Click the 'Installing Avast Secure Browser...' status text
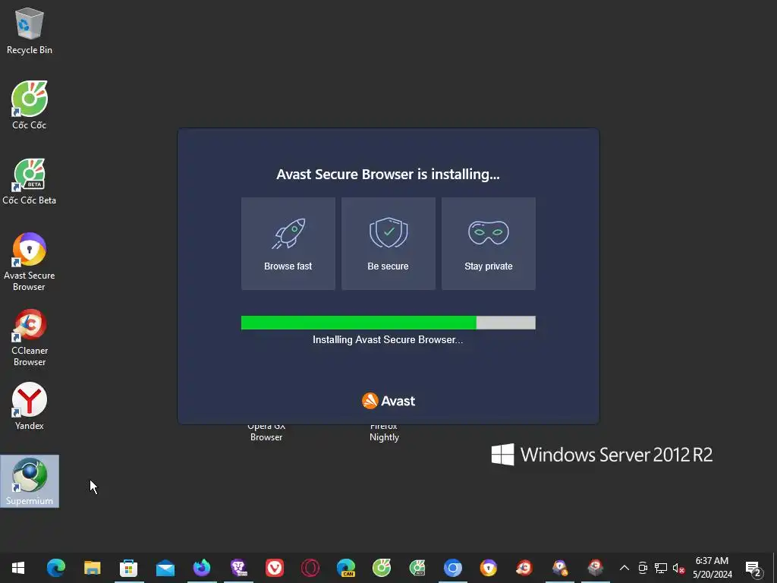 click(x=388, y=339)
